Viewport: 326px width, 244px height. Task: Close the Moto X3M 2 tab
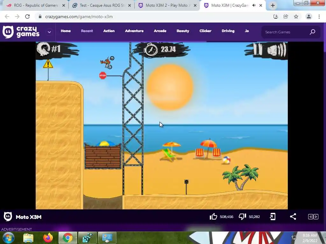tap(195, 6)
